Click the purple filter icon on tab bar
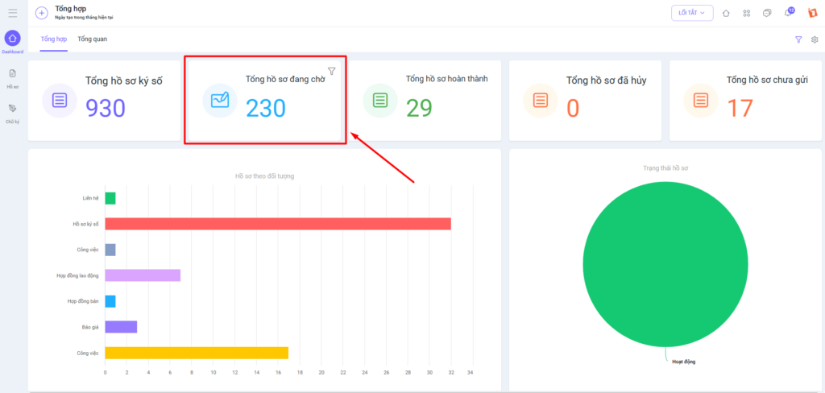 [798, 39]
